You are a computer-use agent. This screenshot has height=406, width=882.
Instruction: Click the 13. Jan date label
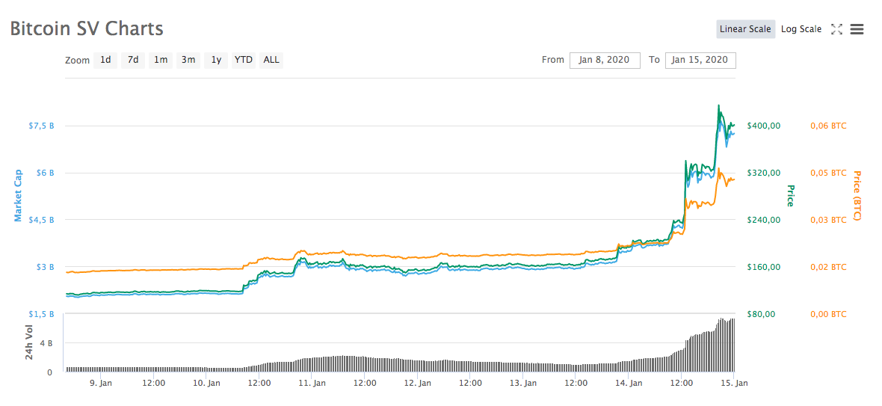(x=522, y=384)
